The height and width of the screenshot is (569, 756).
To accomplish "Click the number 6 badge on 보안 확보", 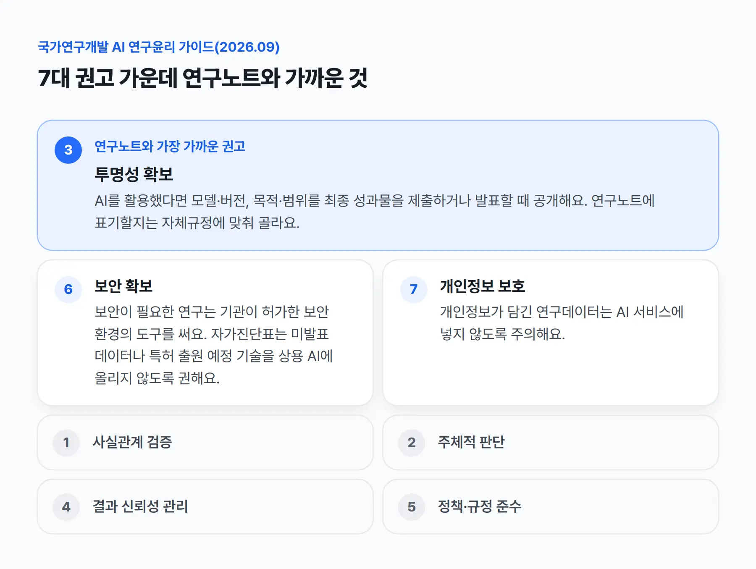I will click(68, 289).
